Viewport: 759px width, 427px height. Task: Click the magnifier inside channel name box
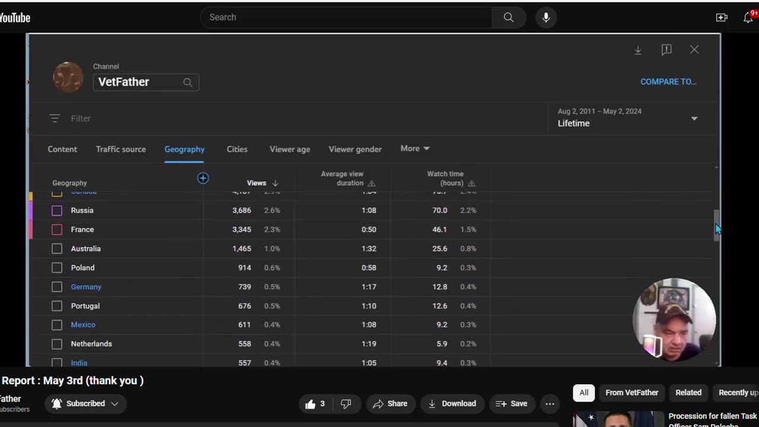click(187, 82)
